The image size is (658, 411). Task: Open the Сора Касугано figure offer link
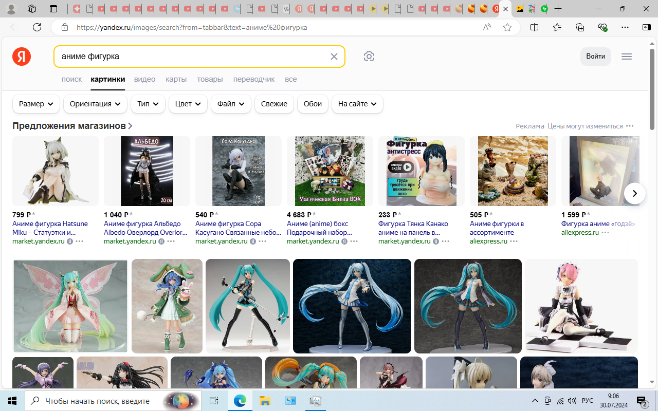(x=238, y=228)
